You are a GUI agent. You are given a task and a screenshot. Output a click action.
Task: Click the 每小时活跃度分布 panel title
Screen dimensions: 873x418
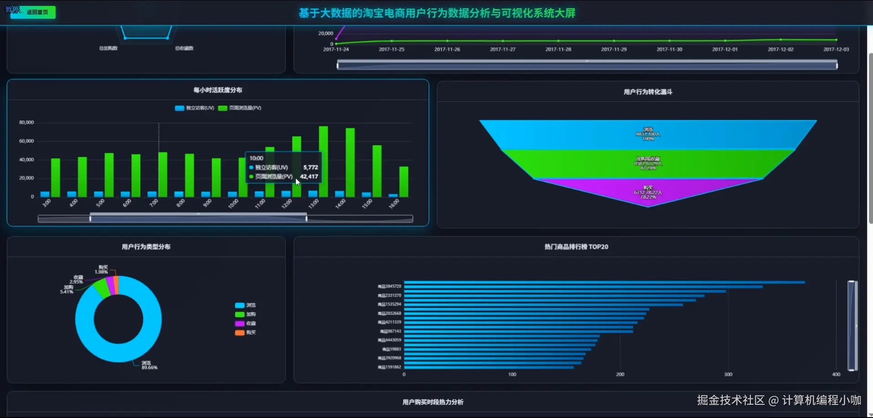[x=218, y=90]
